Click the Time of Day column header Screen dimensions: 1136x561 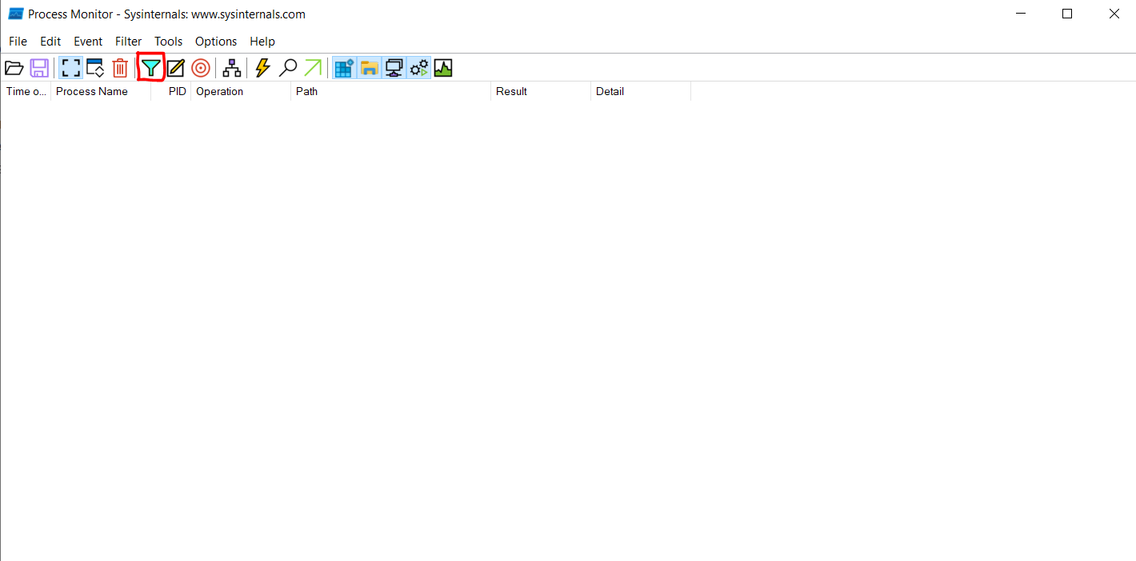click(26, 91)
